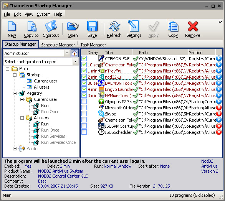Viewport: 225px width, 201px height.
Task: Select All users under Startup tree
Action: coord(41,87)
